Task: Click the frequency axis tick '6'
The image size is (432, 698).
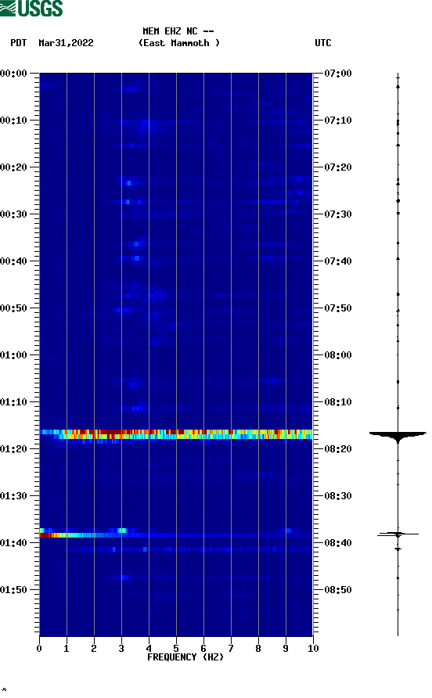Action: pyautogui.click(x=203, y=649)
